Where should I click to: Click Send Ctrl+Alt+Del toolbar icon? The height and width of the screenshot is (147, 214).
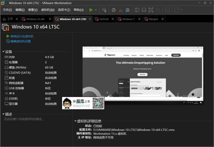[104, 10]
